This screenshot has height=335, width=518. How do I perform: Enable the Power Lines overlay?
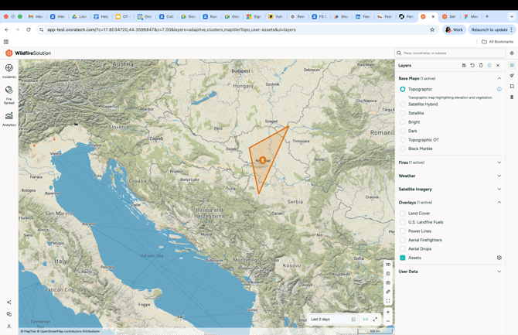click(x=403, y=231)
